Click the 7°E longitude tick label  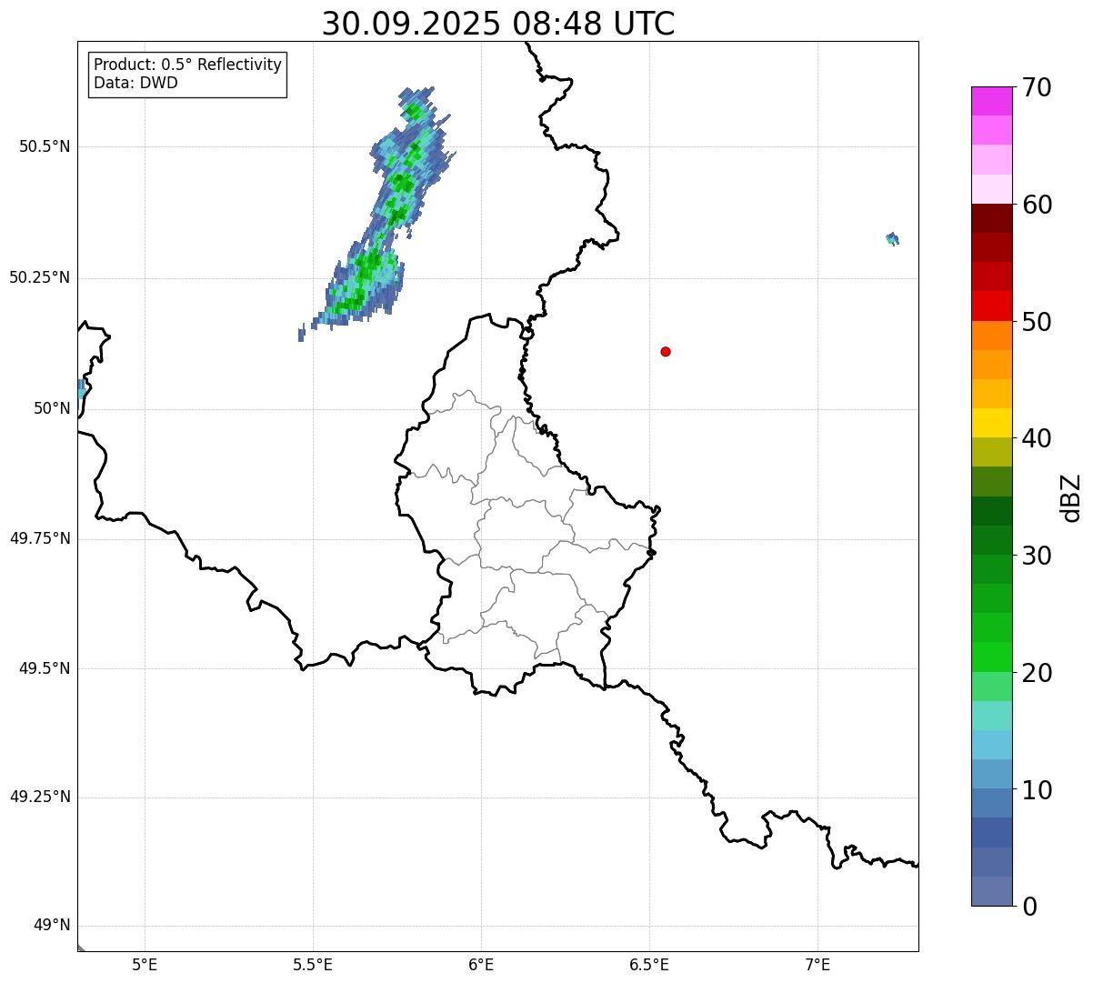click(817, 964)
